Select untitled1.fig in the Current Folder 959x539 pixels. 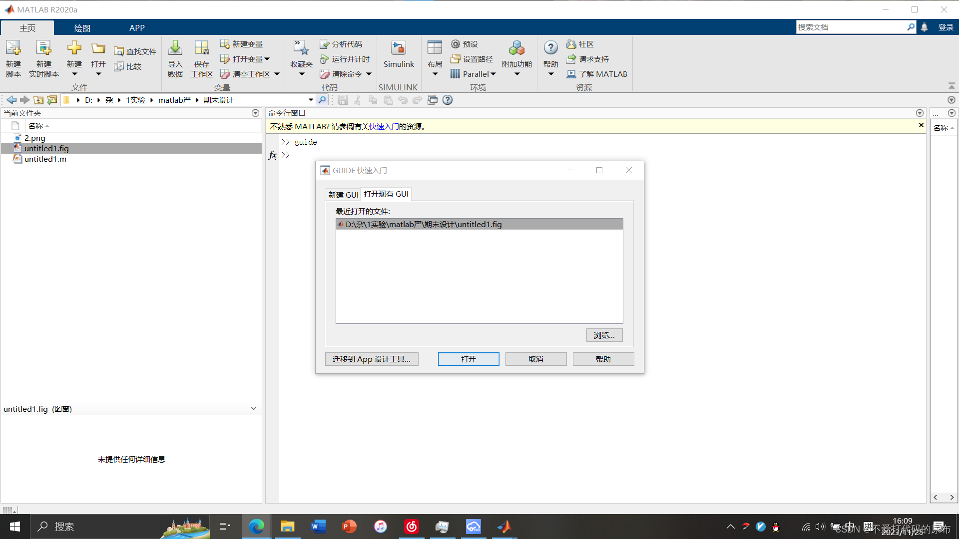131,148
